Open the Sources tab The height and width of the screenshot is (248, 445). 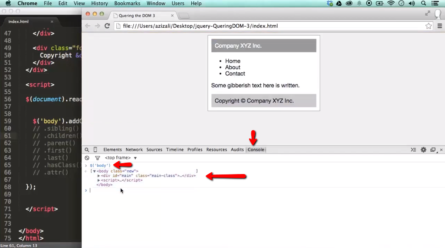[154, 149]
